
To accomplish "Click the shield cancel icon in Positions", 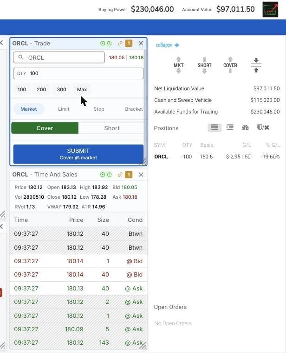I will 263,127.
